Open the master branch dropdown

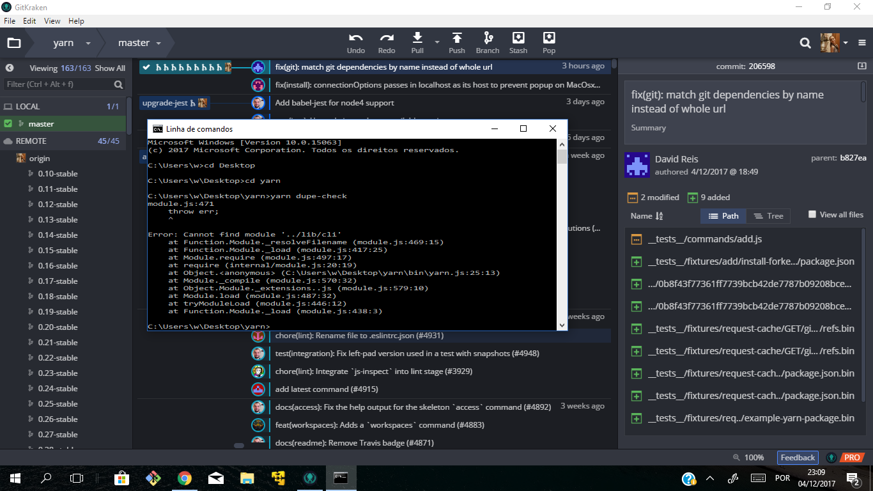click(158, 43)
